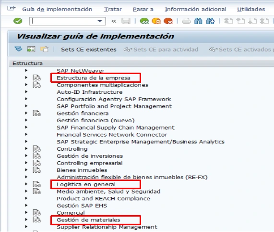Click the Next Page icon
Screen dimensions: 274x232
tap(252, 21)
